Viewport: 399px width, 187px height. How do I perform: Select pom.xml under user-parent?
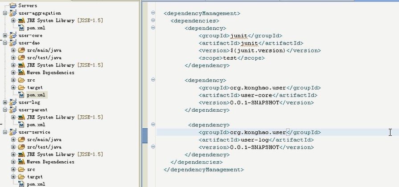pyautogui.click(x=36, y=125)
